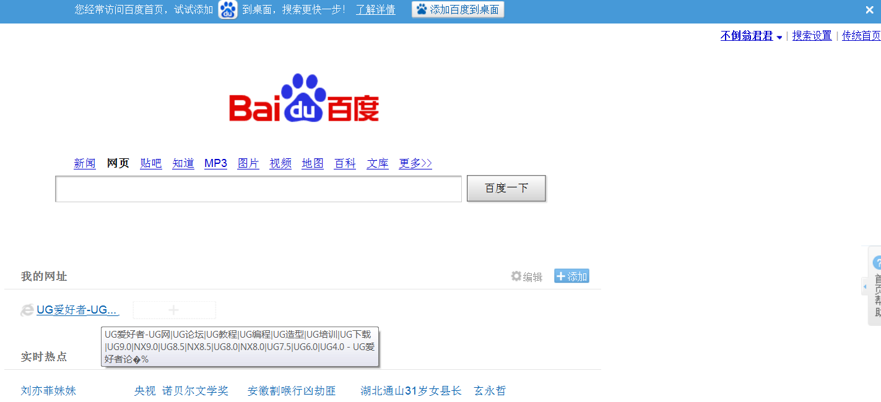Click the 百度一下 search button
The width and height of the screenshot is (881, 402).
[x=506, y=189]
